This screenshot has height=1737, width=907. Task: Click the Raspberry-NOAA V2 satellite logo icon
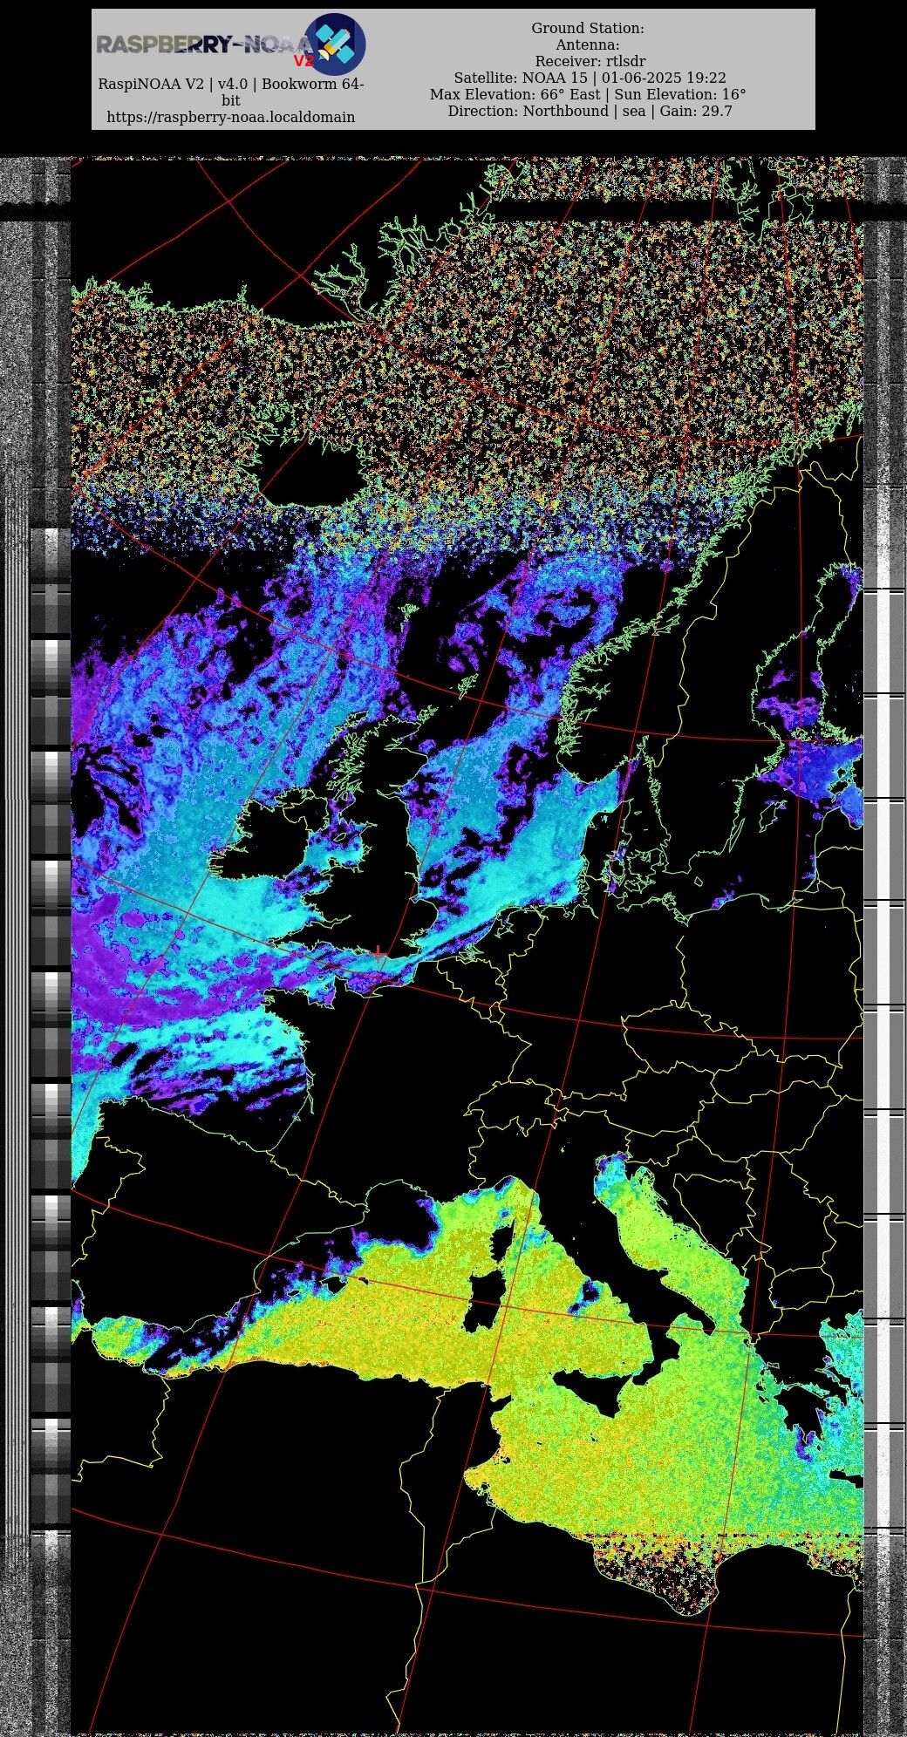[x=335, y=44]
